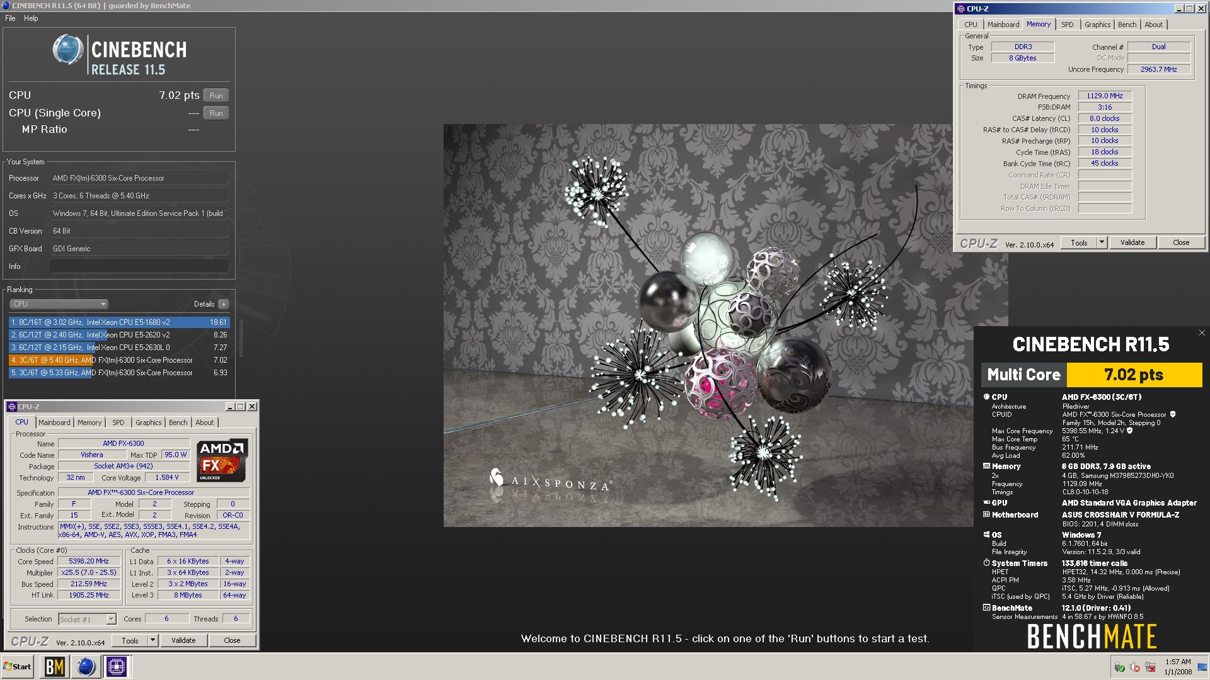1210x680 pixels.
Task: Click the CPU chip icon in BenchMate overlay
Action: point(986,397)
